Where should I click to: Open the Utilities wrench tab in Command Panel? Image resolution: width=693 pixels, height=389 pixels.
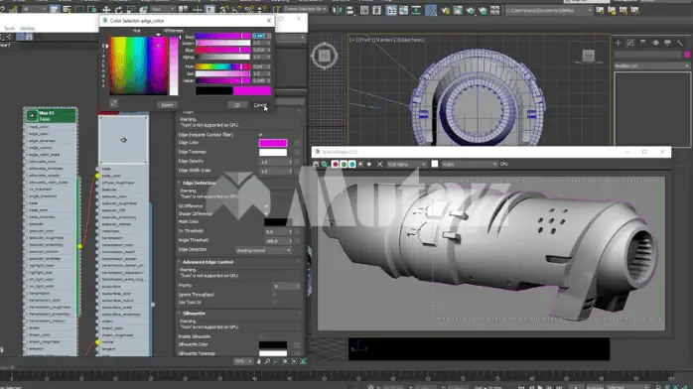point(680,43)
